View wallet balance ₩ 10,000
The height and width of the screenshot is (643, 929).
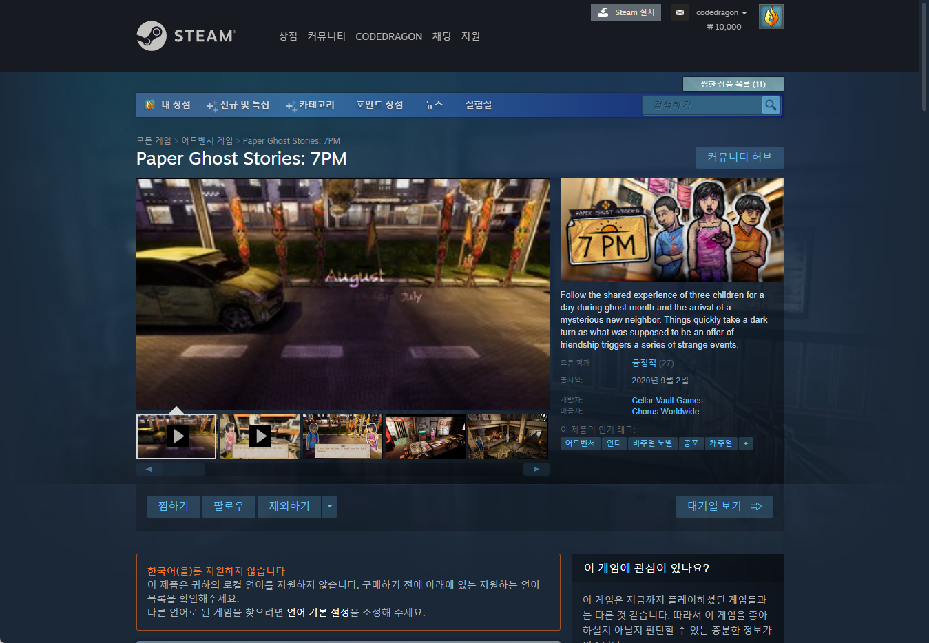724,27
